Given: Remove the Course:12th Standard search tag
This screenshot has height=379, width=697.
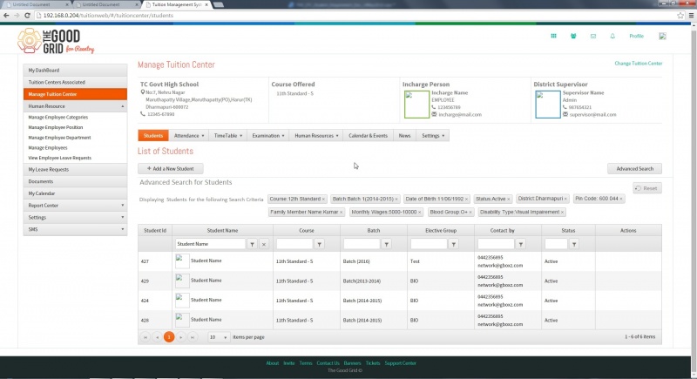Looking at the screenshot, I should pyautogui.click(x=323, y=199).
